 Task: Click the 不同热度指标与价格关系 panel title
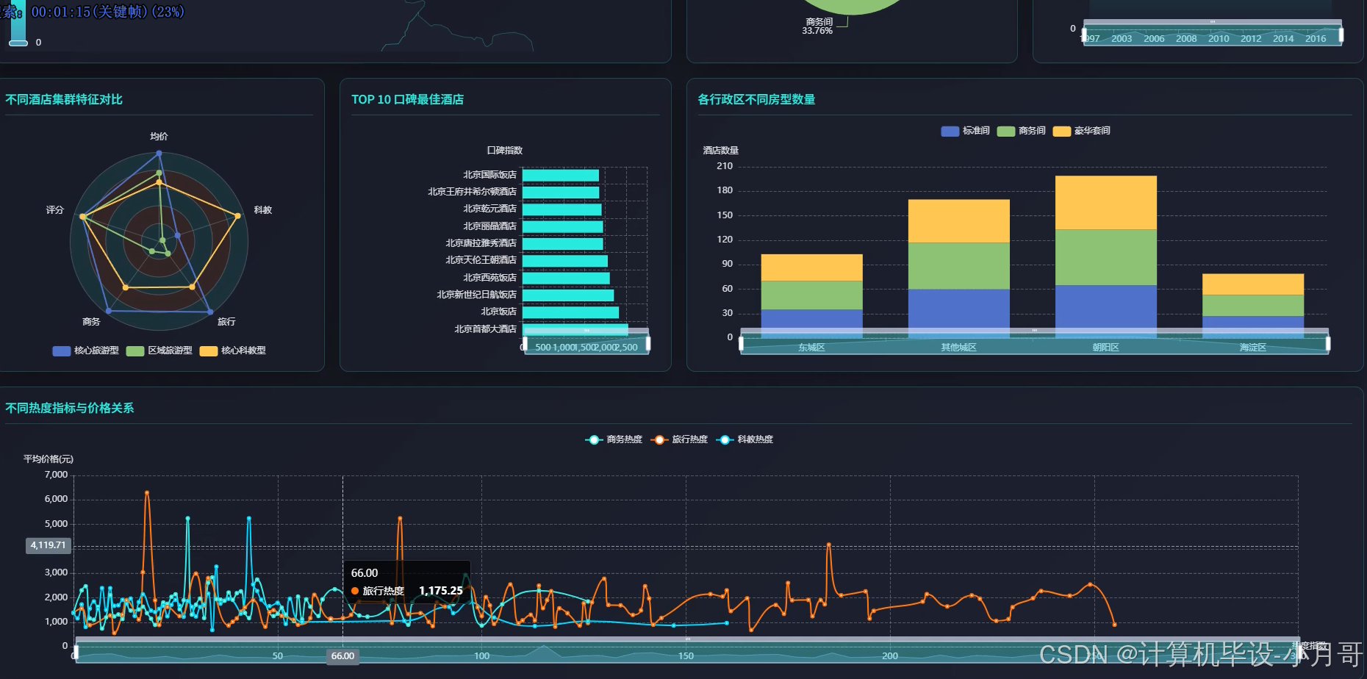[70, 408]
